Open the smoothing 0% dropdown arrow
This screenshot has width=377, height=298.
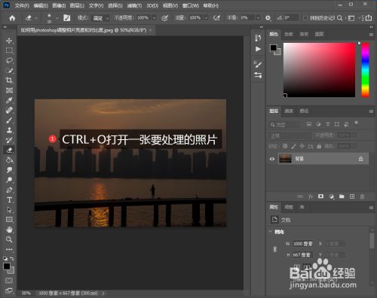[x=258, y=18]
